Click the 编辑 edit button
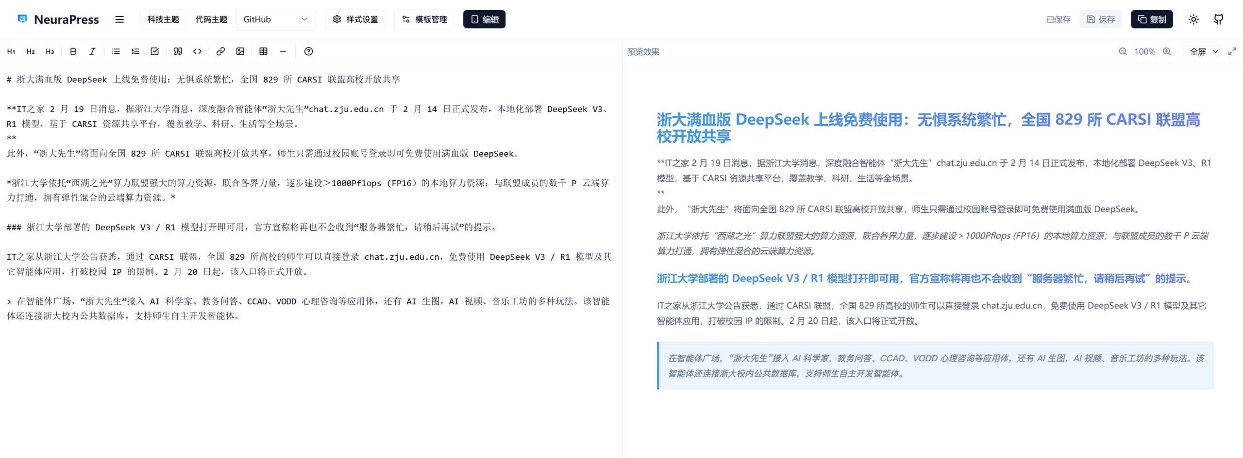The width and height of the screenshot is (1243, 458). [484, 19]
